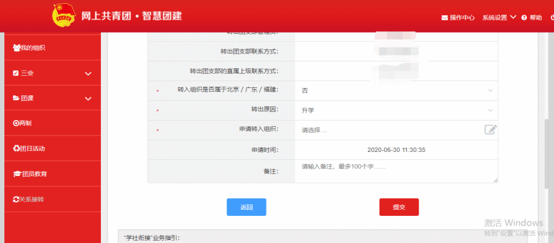Click the 备注 remarks text area
The width and height of the screenshot is (554, 243).
point(396,171)
